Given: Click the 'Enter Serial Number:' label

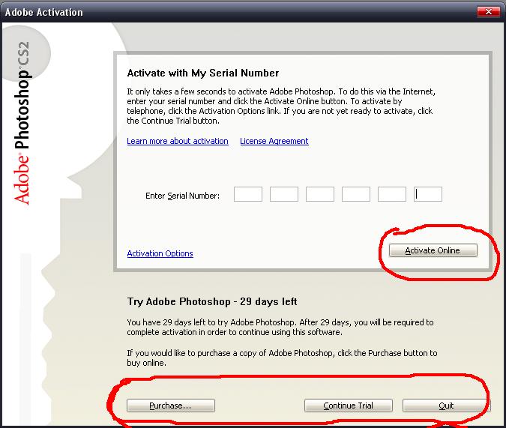Looking at the screenshot, I should coord(182,196).
